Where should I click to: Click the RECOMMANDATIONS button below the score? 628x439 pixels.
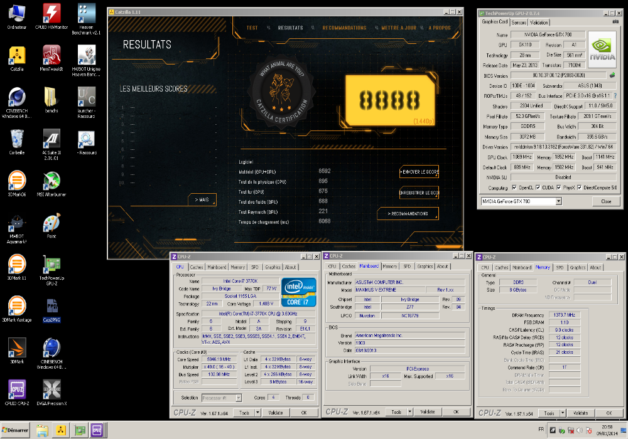click(408, 213)
